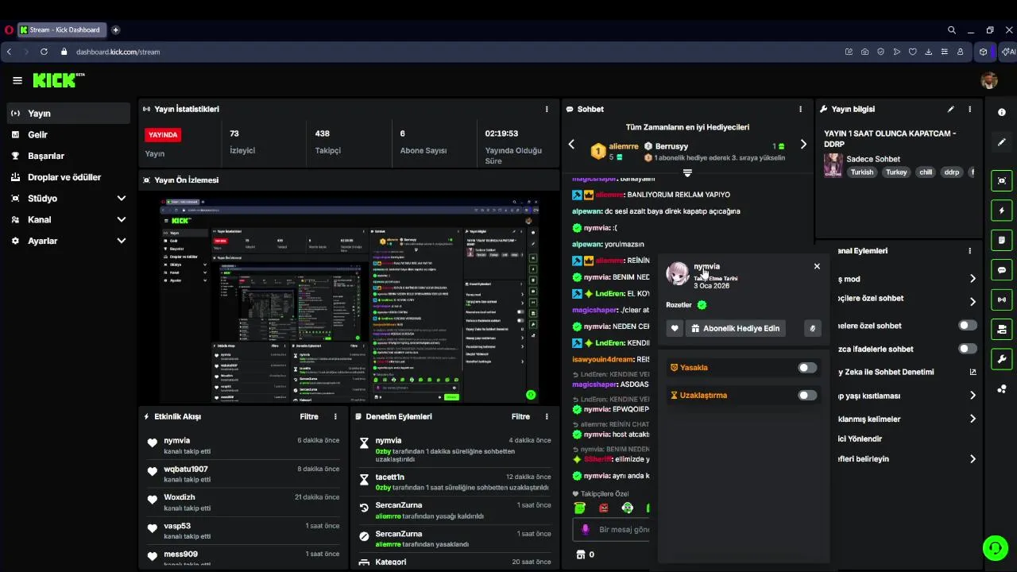Click the lightning bolt widget icon in the right sidebar
Viewport: 1017px width, 572px height.
pyautogui.click(x=1002, y=211)
